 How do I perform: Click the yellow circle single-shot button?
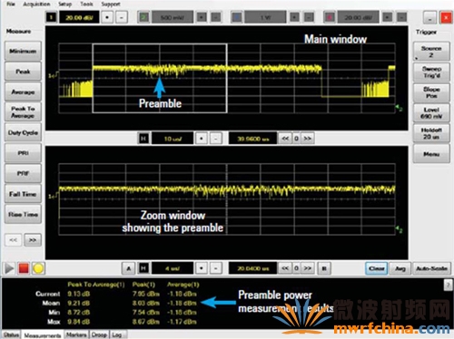[x=38, y=268]
